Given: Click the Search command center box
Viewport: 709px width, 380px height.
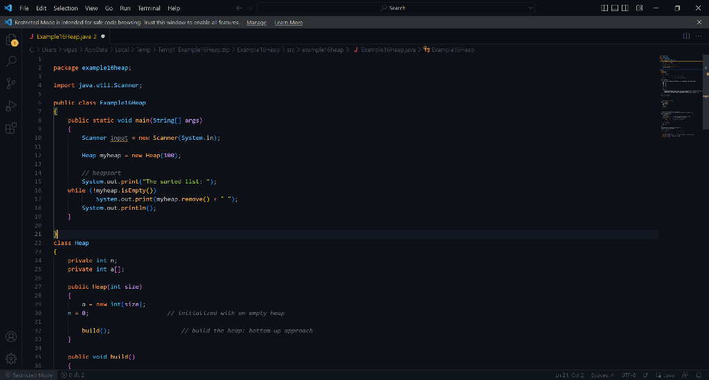Looking at the screenshot, I should click(395, 8).
